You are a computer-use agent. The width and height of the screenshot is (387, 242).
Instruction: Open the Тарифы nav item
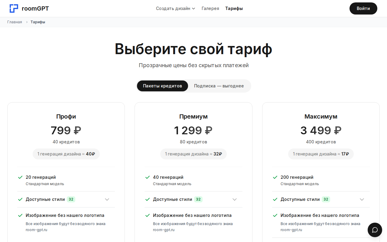pyautogui.click(x=234, y=8)
